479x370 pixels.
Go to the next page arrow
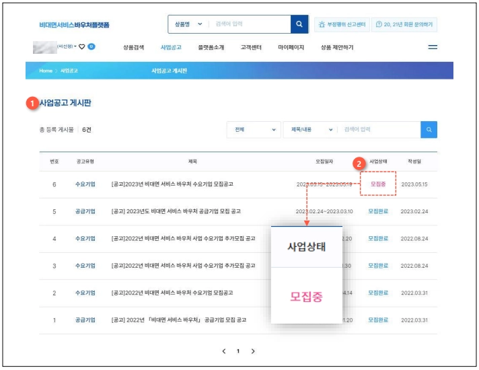tap(253, 351)
